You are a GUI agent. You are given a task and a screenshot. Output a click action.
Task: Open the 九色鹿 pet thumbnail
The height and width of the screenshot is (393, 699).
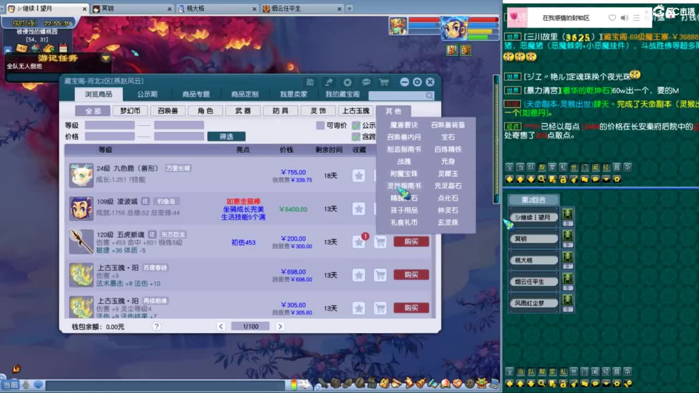point(81,175)
